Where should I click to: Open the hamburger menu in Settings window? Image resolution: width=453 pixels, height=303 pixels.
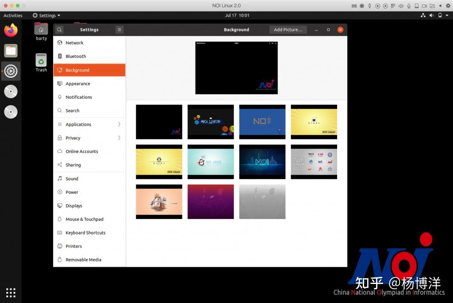coord(119,30)
